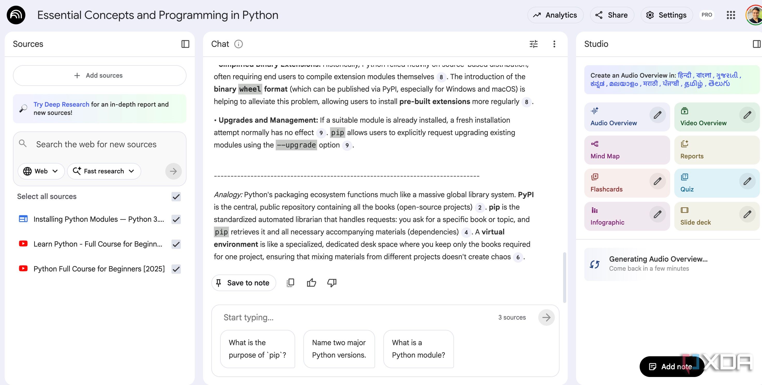Open chat three-dot options menu
The image size is (762, 385).
(554, 44)
